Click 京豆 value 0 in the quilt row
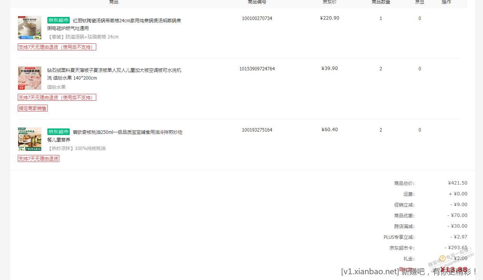Screen dimensions: 483x280 click(420, 69)
